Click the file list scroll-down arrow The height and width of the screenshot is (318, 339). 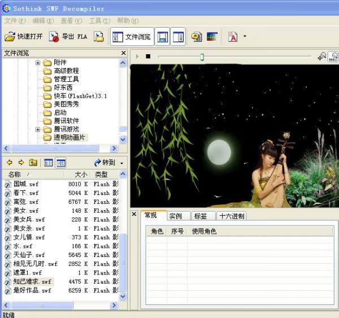coord(123,296)
